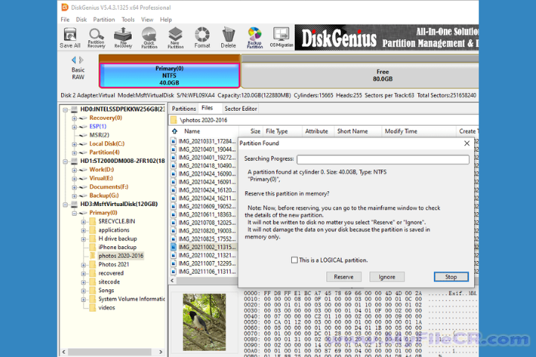This screenshot has height=357, width=536.
Task: Select the Photos 2021 folder
Action: [x=114, y=265]
